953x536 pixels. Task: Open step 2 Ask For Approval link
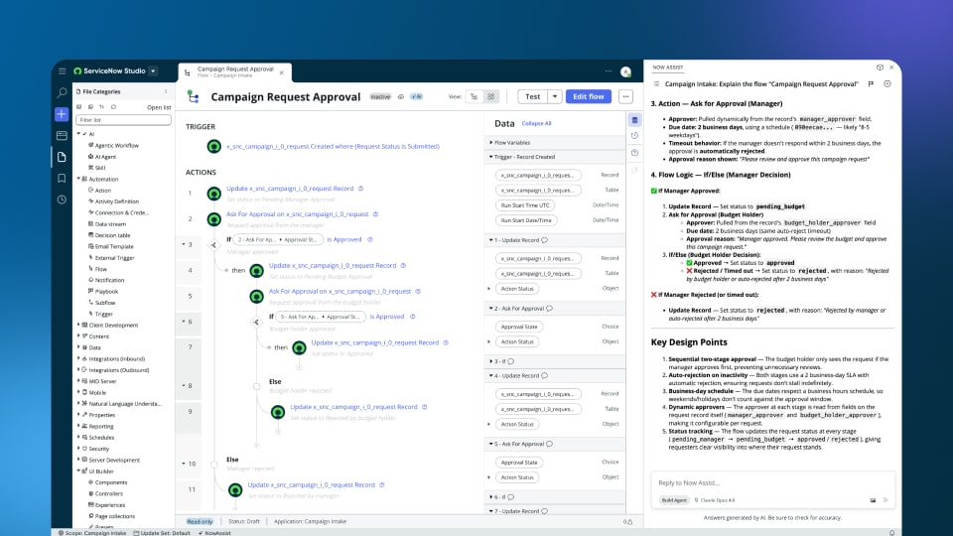pos(298,214)
